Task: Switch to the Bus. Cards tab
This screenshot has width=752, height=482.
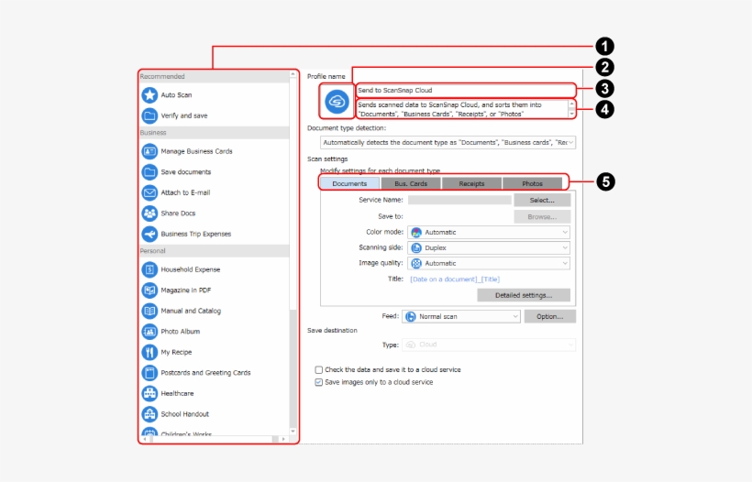Action: 411,183
